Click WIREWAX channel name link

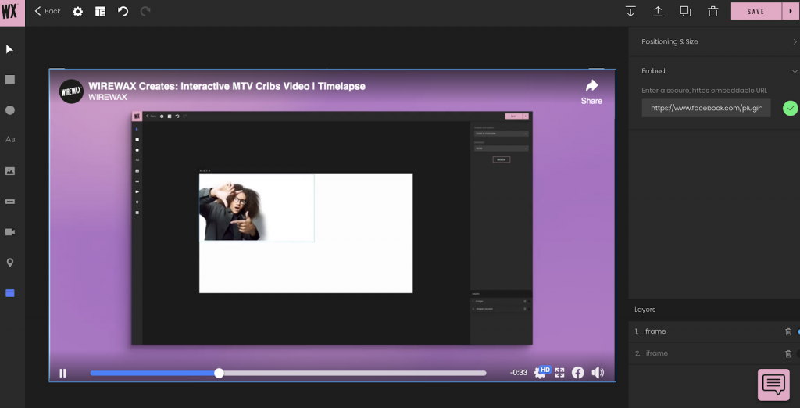pyautogui.click(x=108, y=97)
